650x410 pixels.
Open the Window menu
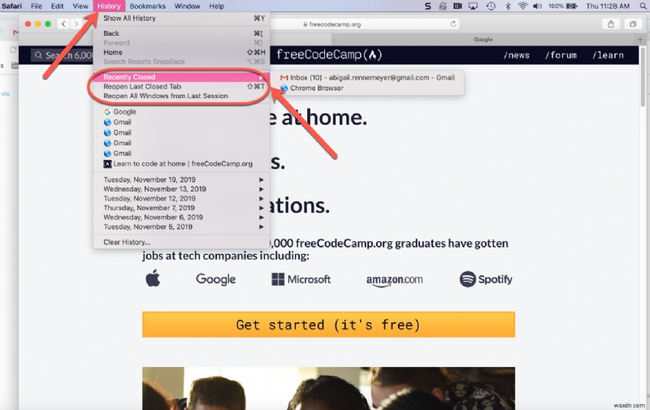[187, 6]
